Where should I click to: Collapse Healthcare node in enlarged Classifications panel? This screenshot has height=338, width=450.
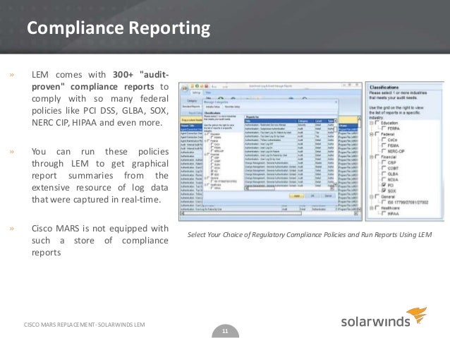tap(372, 208)
